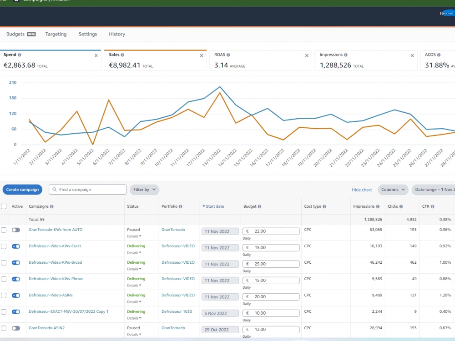This screenshot has height=341, width=455.
Task: Click the ROAS info icon
Action: point(228,55)
